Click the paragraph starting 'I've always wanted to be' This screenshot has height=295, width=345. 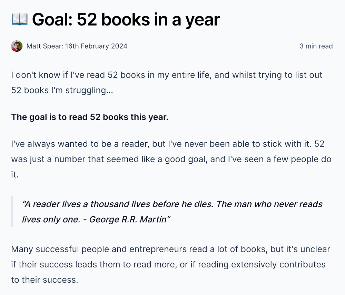[x=167, y=144]
